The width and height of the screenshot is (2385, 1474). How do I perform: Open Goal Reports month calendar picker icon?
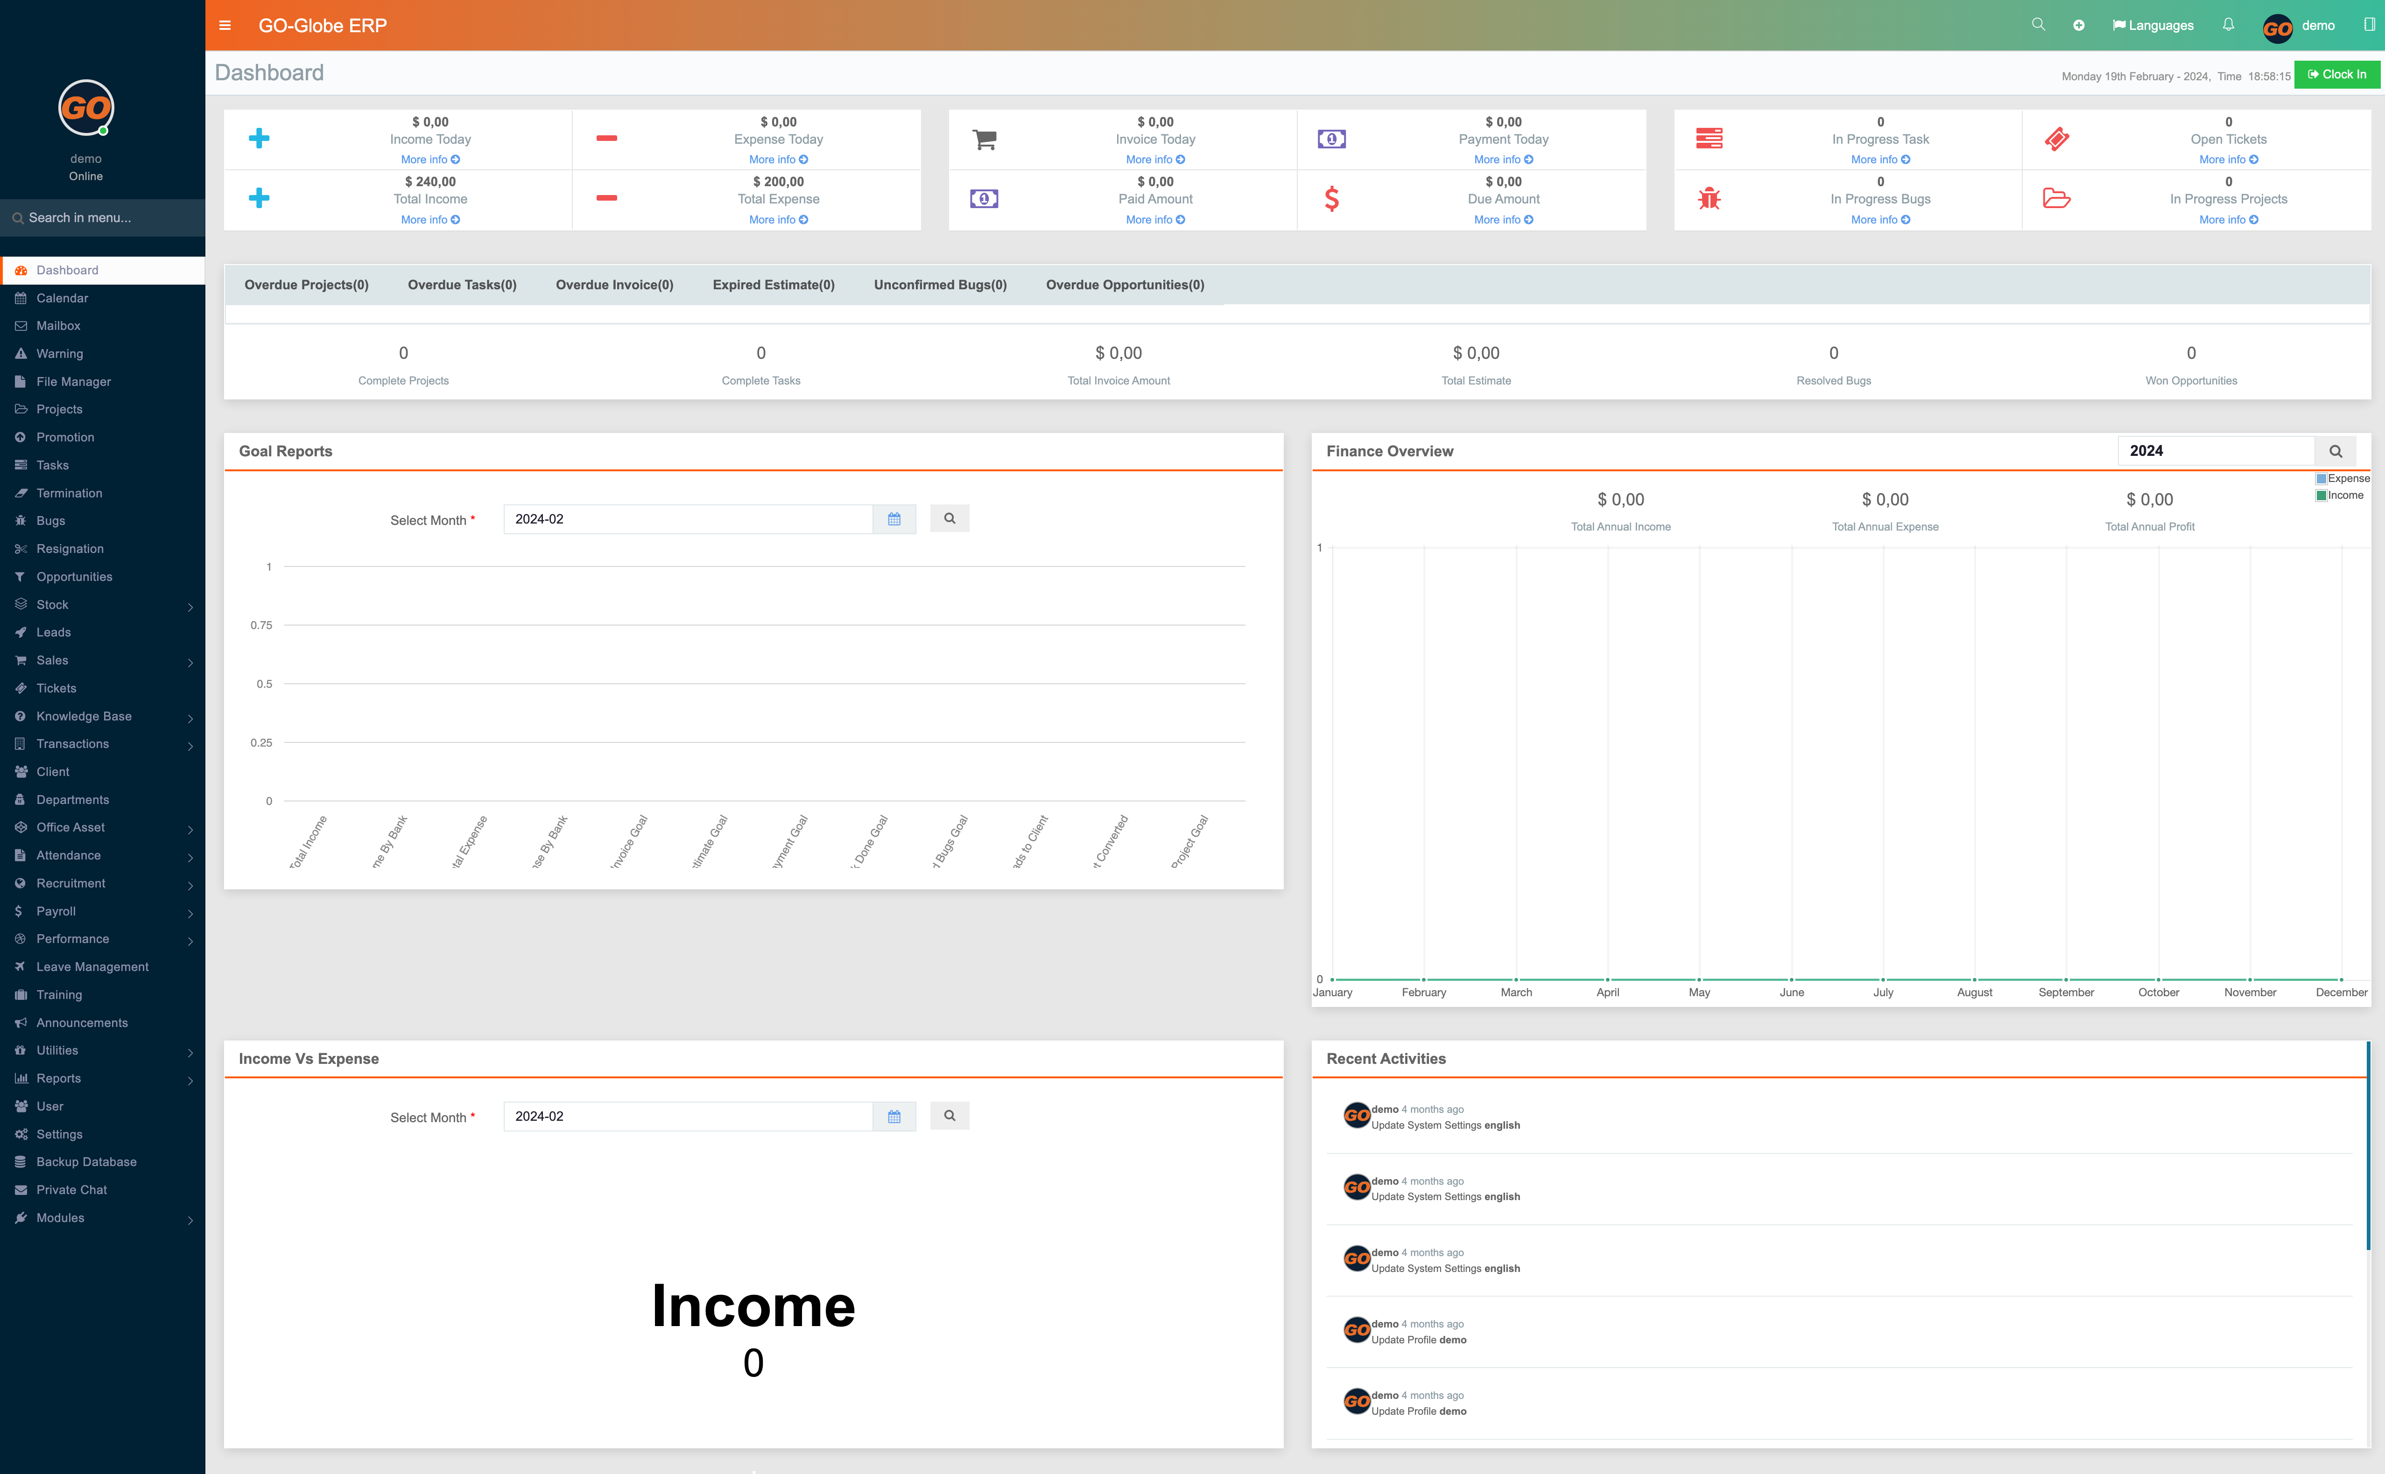(x=894, y=519)
